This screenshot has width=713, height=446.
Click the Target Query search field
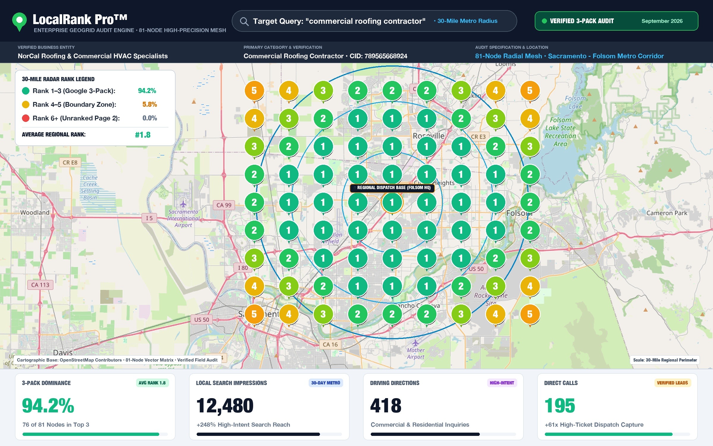pos(374,21)
